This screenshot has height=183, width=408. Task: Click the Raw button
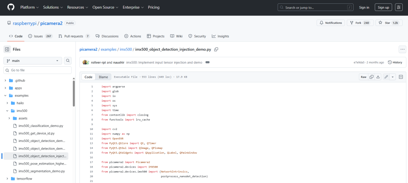[363, 77]
